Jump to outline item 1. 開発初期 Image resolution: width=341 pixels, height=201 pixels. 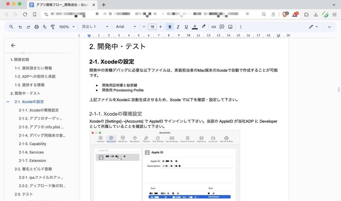click(20, 60)
